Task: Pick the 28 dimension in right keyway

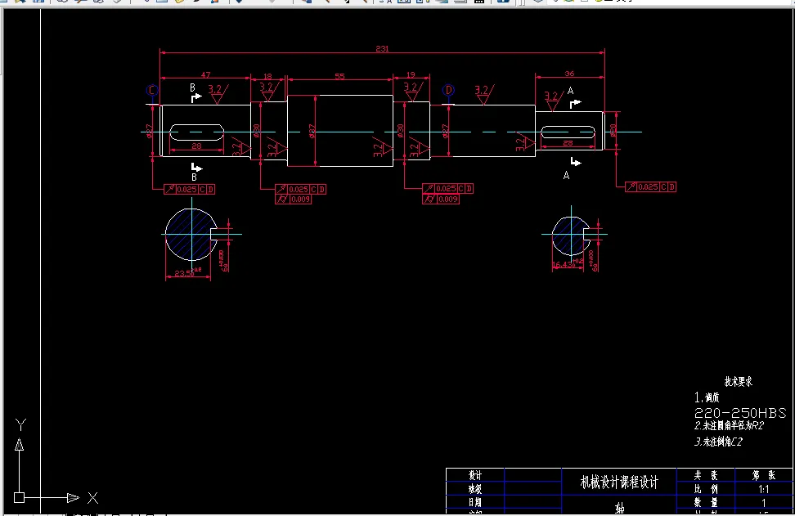Action: [568, 143]
